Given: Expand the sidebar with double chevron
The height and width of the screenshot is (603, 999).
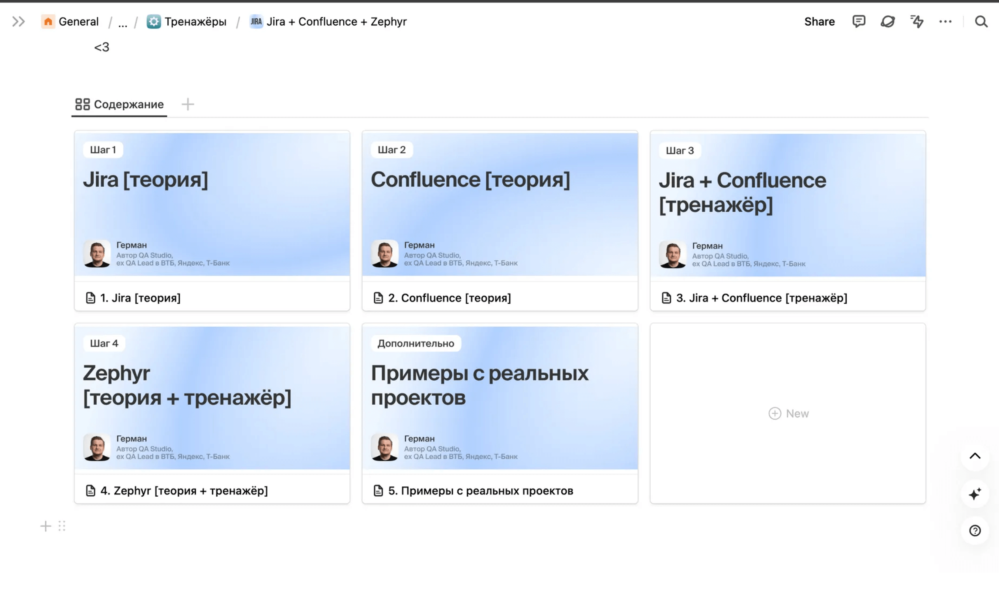Looking at the screenshot, I should (x=18, y=22).
